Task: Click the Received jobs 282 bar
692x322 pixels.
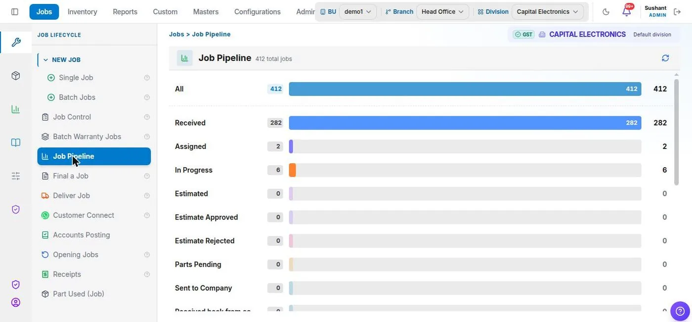Action: [x=465, y=123]
